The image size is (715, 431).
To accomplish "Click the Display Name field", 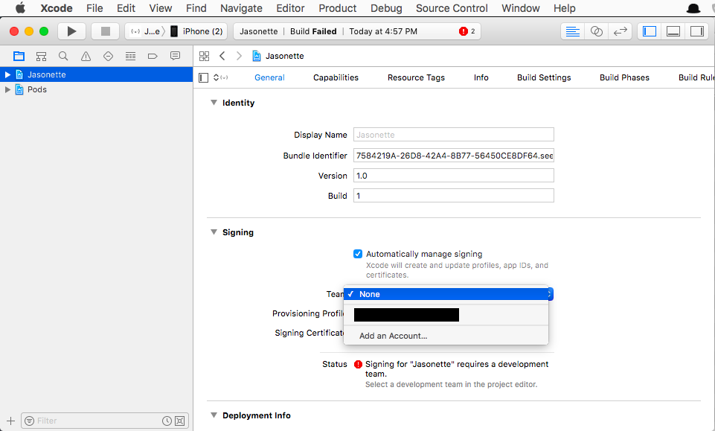I will (454, 135).
